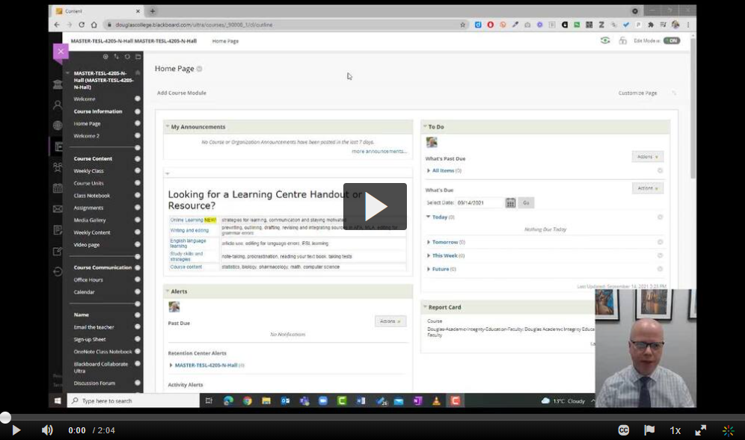Screen dimensions: 745x440
Task: Open Actions dropdown under What's Past Due
Action: point(647,157)
